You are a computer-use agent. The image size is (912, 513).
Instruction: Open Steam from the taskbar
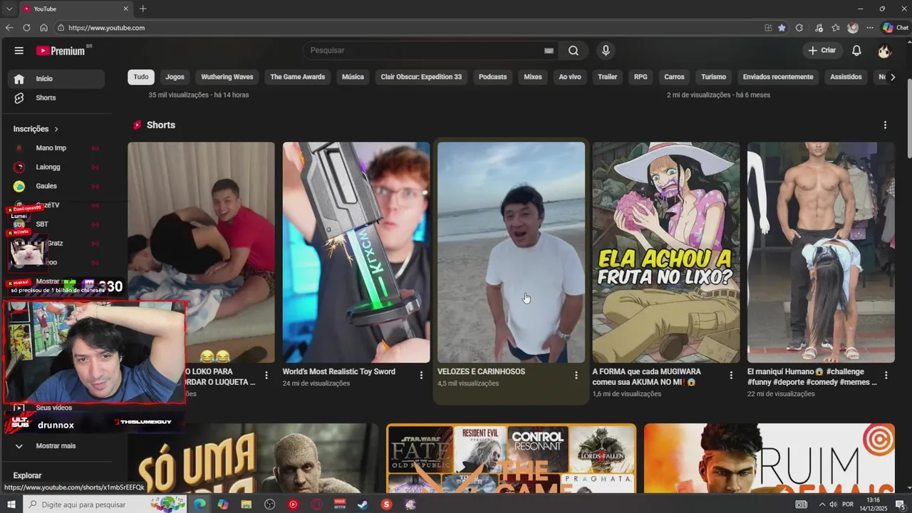pyautogui.click(x=363, y=504)
